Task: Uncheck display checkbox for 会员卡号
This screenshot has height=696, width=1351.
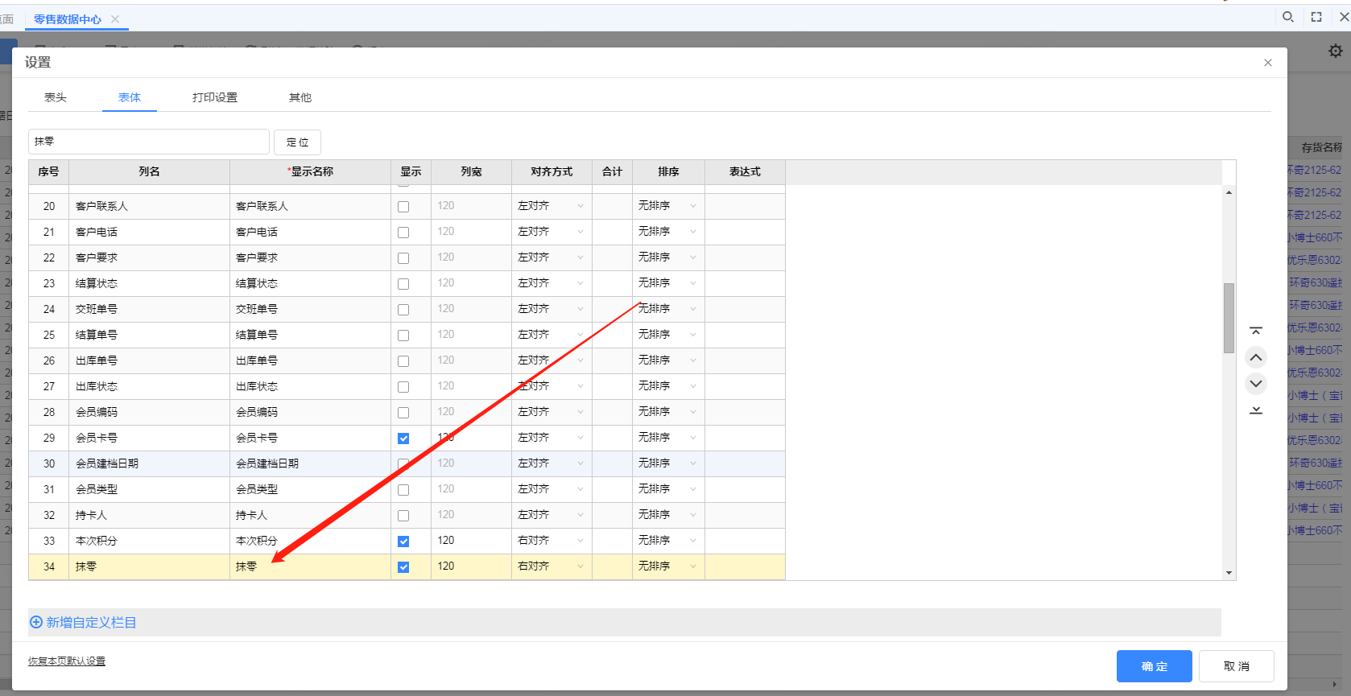Action: click(403, 439)
